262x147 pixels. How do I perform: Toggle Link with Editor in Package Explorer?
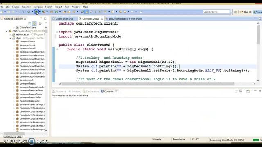point(34,24)
